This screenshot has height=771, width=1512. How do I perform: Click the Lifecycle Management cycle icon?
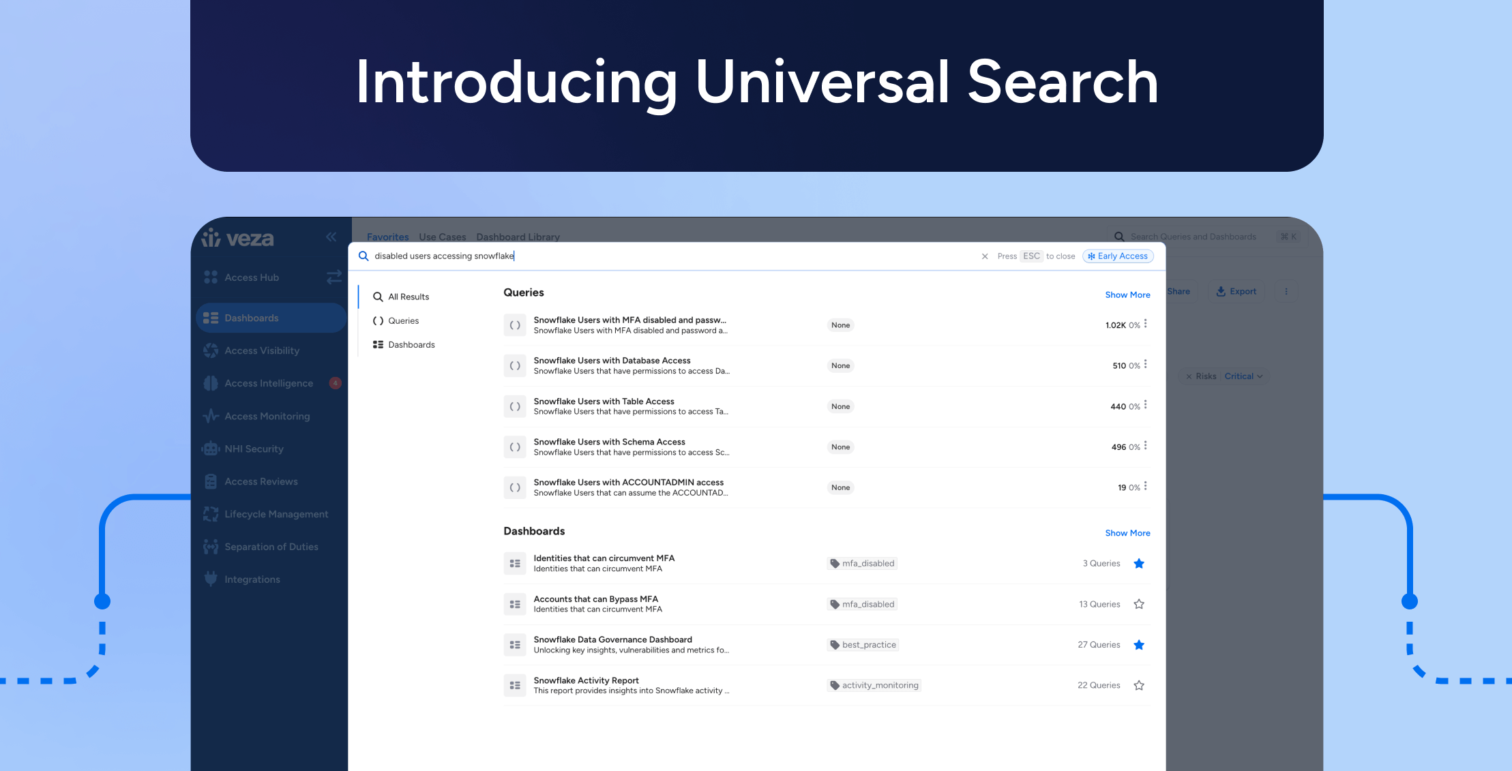click(211, 514)
